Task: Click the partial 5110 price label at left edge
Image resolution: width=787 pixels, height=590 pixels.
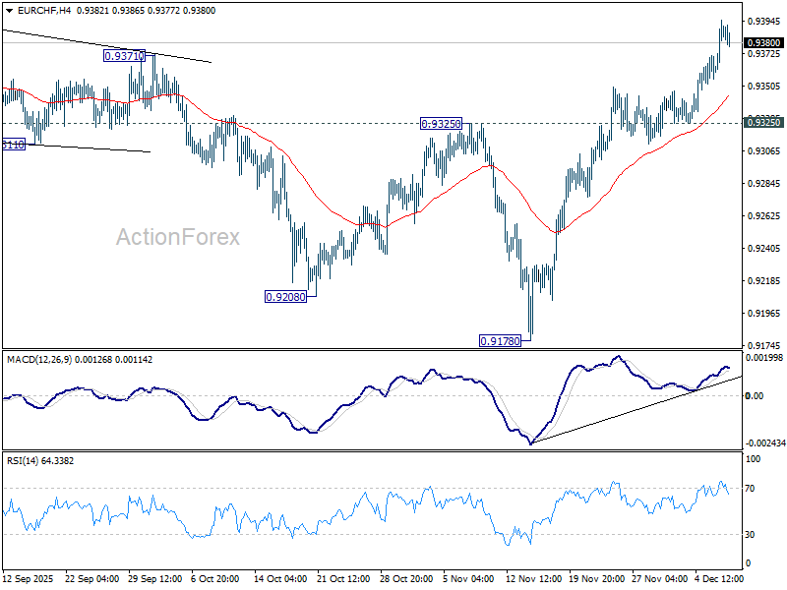Action: coord(14,145)
